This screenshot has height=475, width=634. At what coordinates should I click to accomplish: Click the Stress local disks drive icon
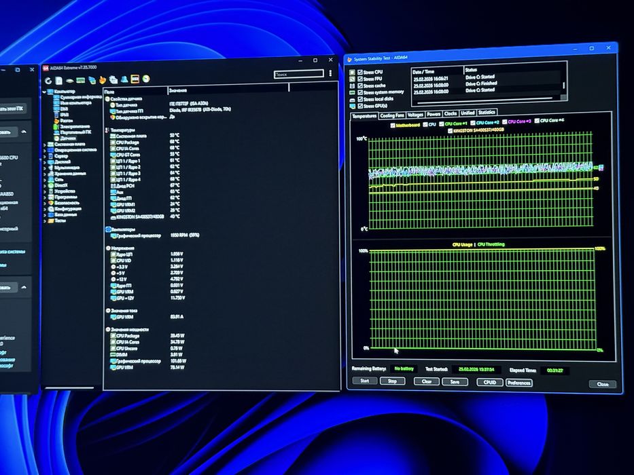352,99
